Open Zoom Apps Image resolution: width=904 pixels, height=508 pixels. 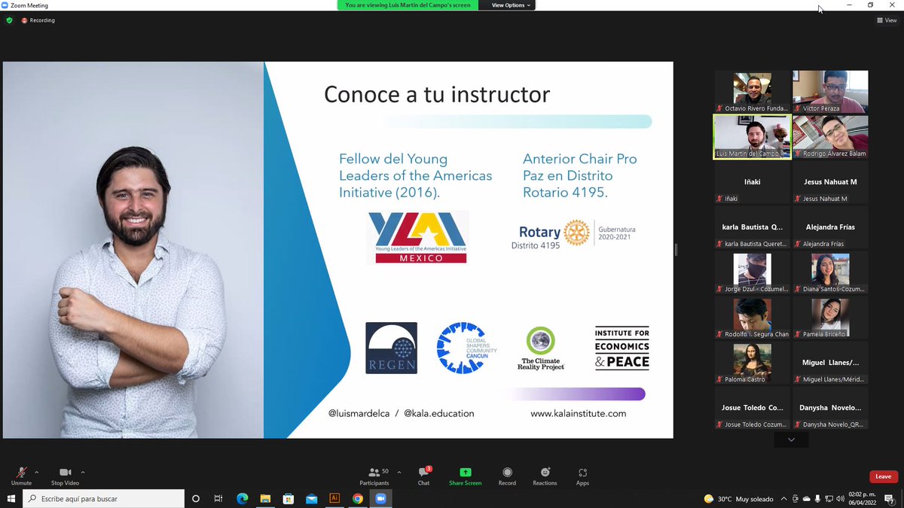click(582, 476)
